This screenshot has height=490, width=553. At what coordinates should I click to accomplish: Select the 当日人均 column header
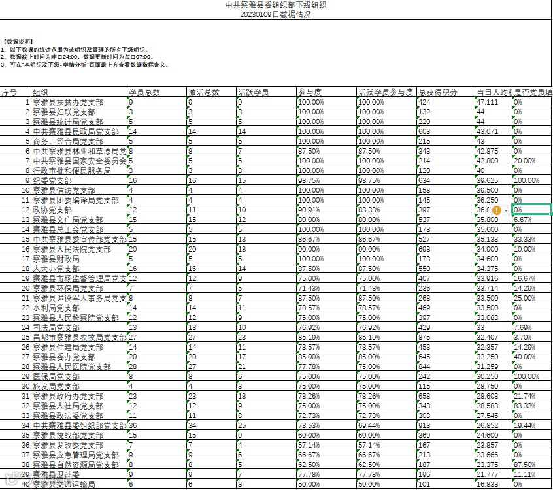[494, 92]
